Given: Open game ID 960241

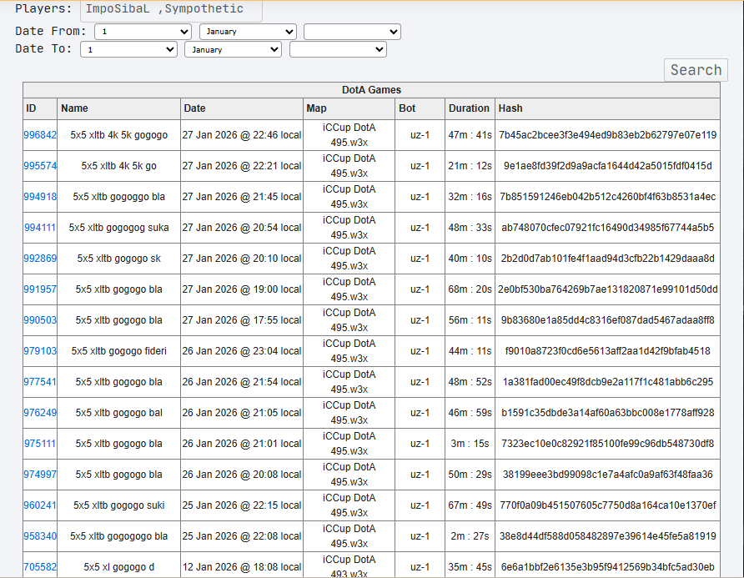Looking at the screenshot, I should (x=40, y=505).
